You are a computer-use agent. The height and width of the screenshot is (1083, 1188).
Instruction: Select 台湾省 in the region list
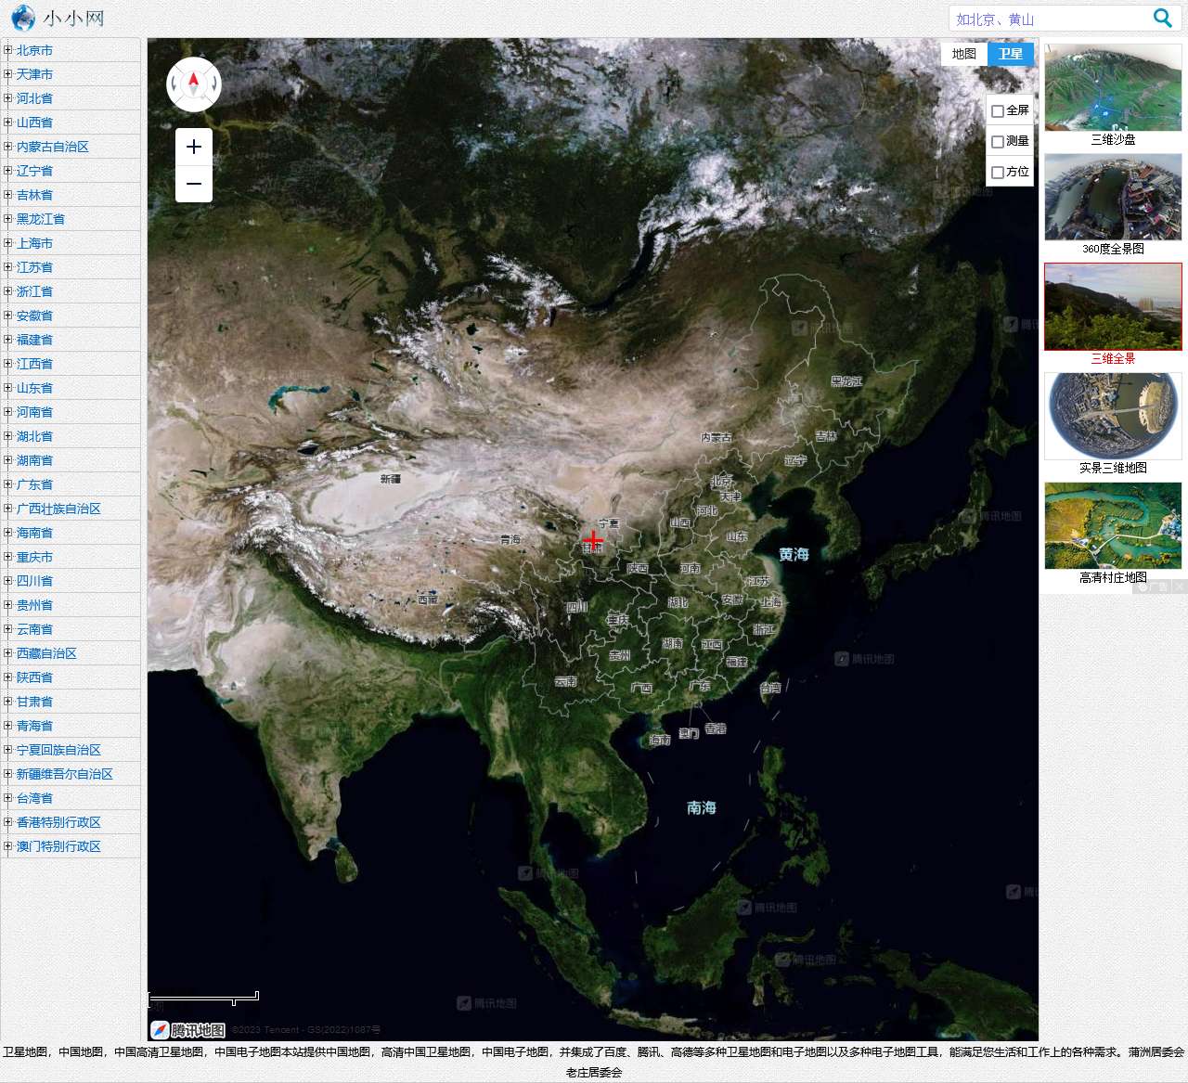[x=34, y=798]
